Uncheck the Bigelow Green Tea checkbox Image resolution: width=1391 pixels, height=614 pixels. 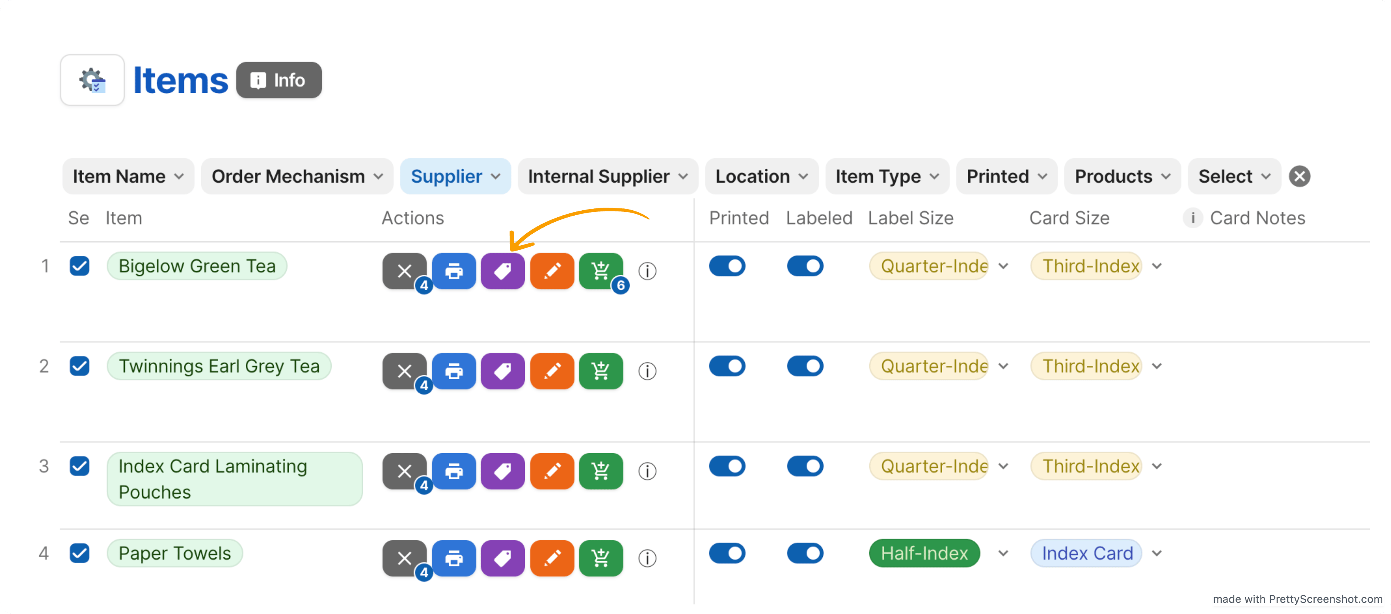point(79,266)
